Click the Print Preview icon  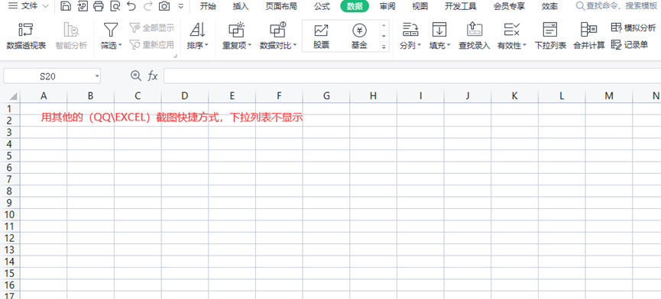(x=115, y=6)
